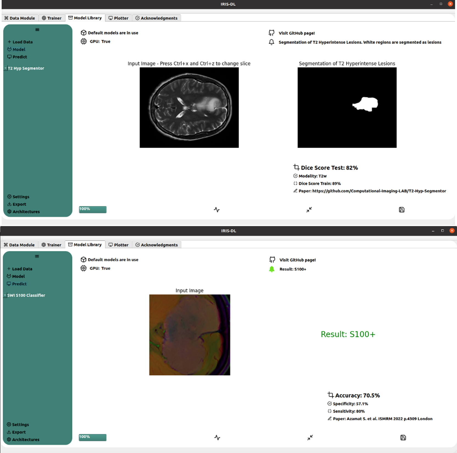Click the save disk icon in the S100 classifier window
Image resolution: width=457 pixels, height=453 pixels.
[x=403, y=438]
